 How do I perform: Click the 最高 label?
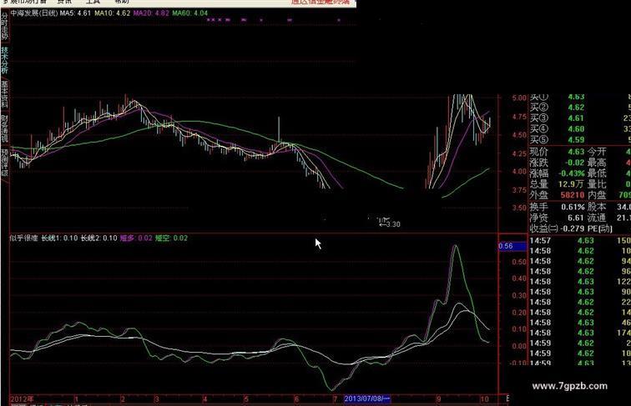tap(597, 163)
